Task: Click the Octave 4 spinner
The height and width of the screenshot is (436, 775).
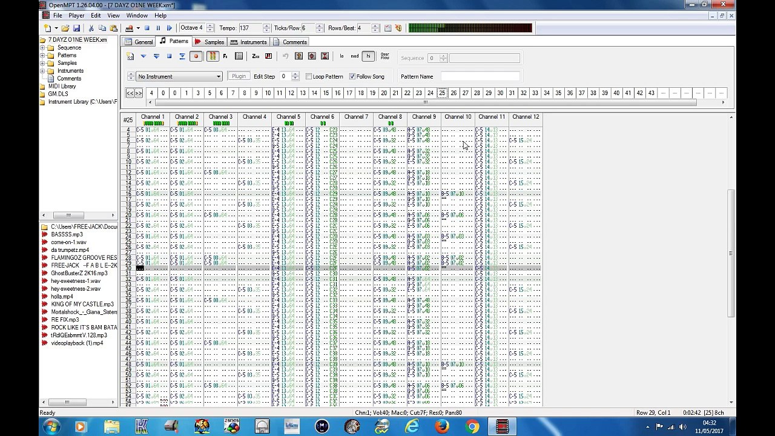Action: (x=210, y=28)
